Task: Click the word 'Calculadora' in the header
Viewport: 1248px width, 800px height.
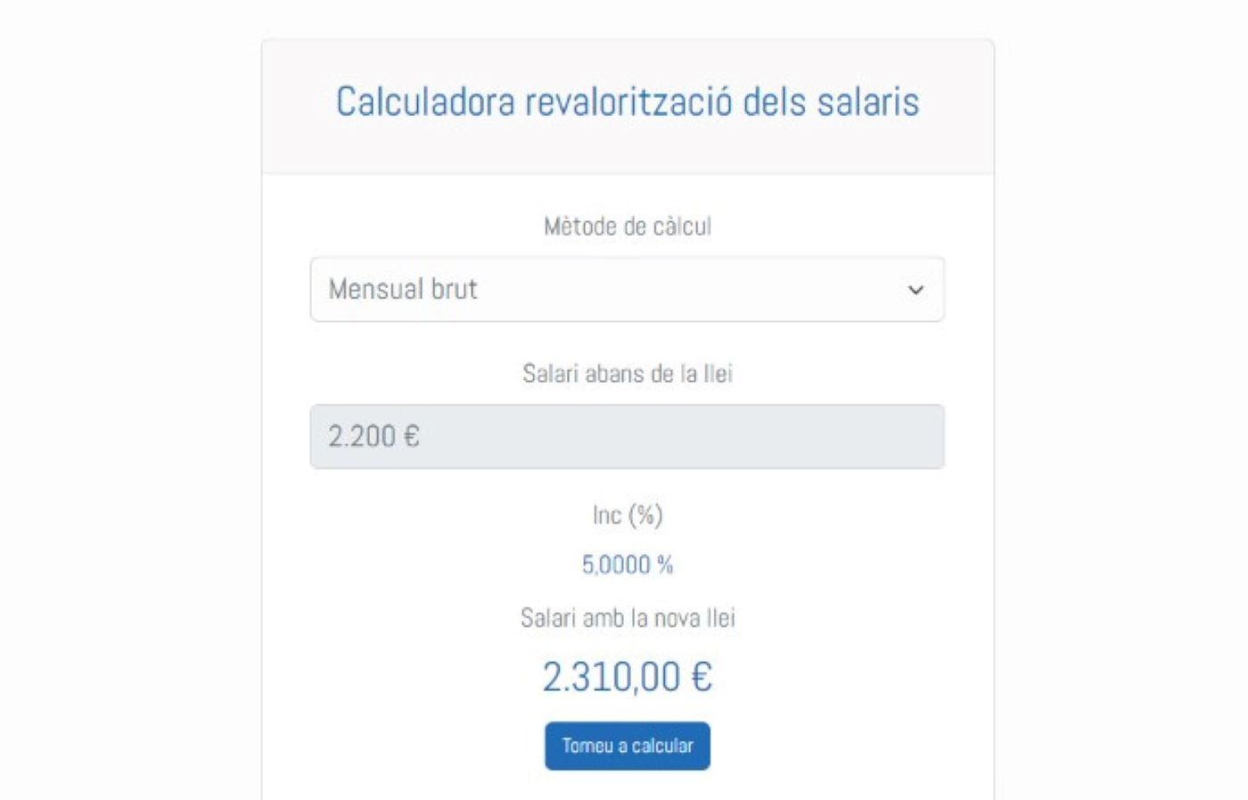Action: [x=425, y=102]
